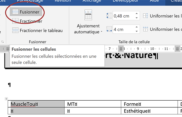Open the Affichage ribbon tab
Screen dimensions: 182x117
[x=92, y=1]
